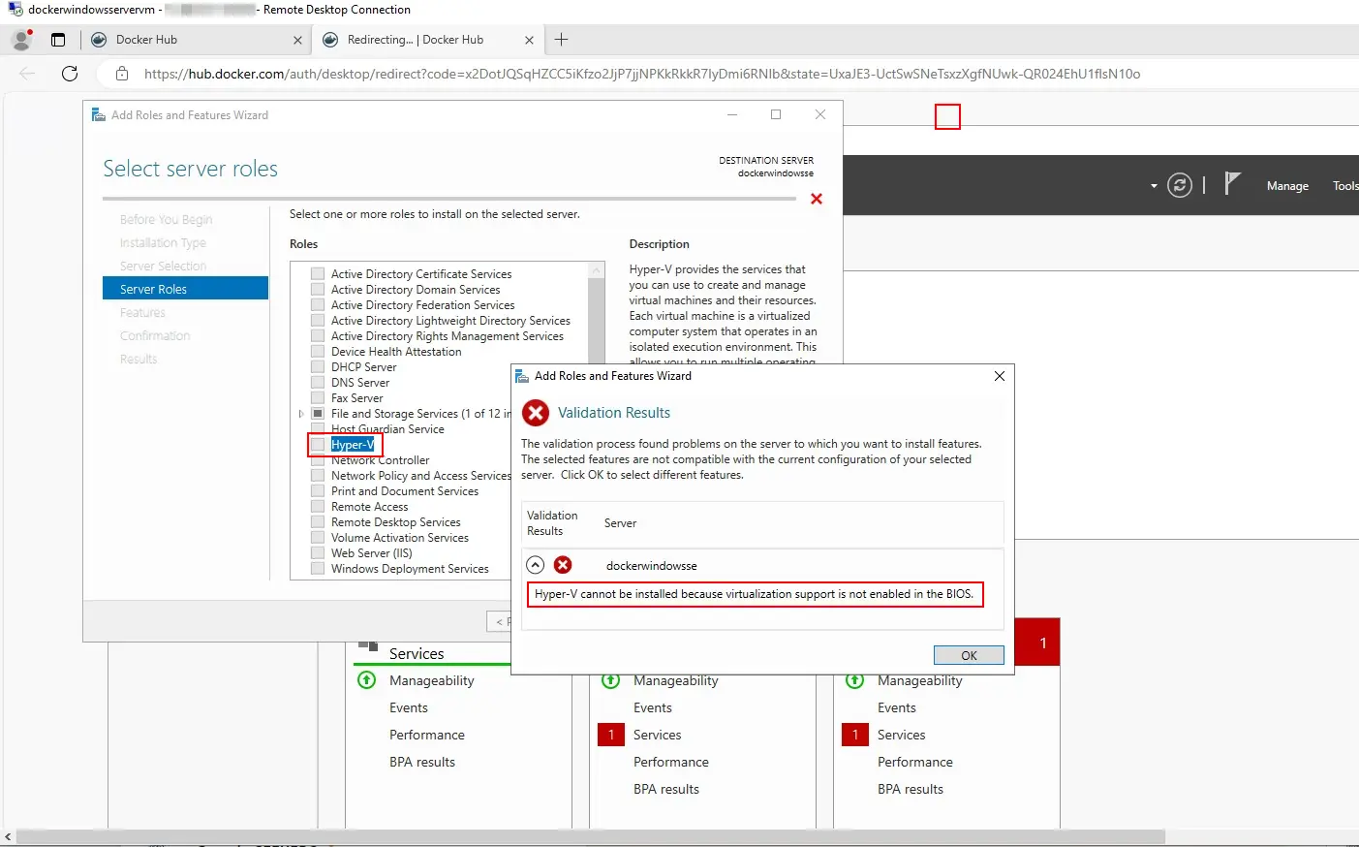Click the browser reload icon
This screenshot has height=847, width=1359.
tap(70, 74)
